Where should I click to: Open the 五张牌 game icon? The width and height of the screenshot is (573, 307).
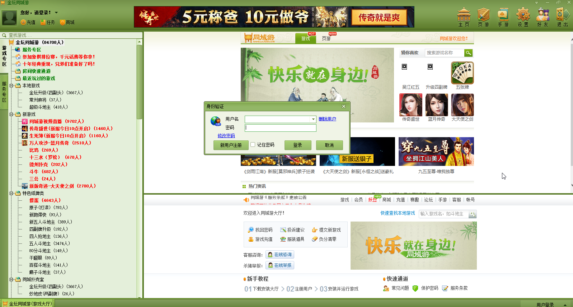[x=462, y=73]
